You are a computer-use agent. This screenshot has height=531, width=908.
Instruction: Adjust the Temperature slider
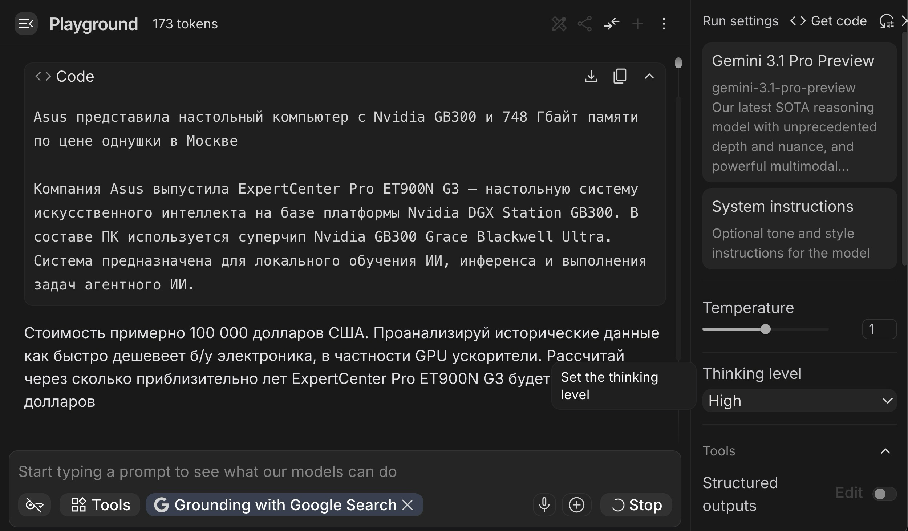point(765,329)
